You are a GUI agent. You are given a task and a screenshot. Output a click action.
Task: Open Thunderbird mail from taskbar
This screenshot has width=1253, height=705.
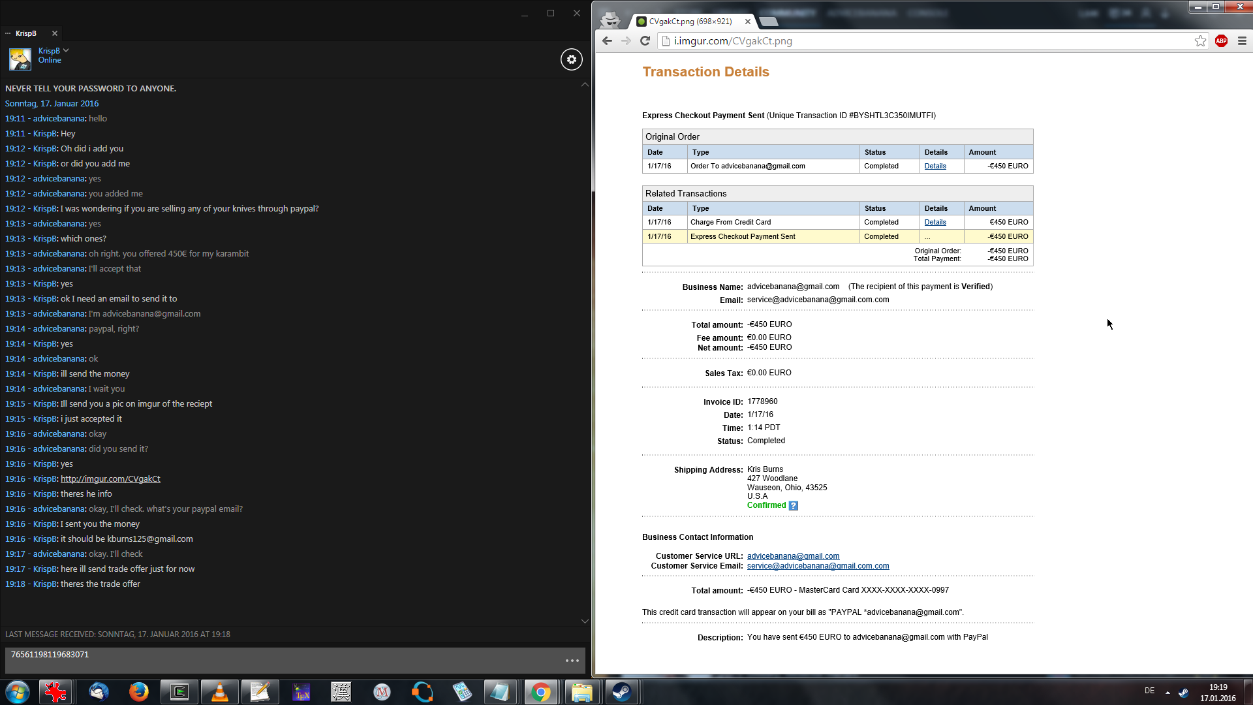(99, 691)
